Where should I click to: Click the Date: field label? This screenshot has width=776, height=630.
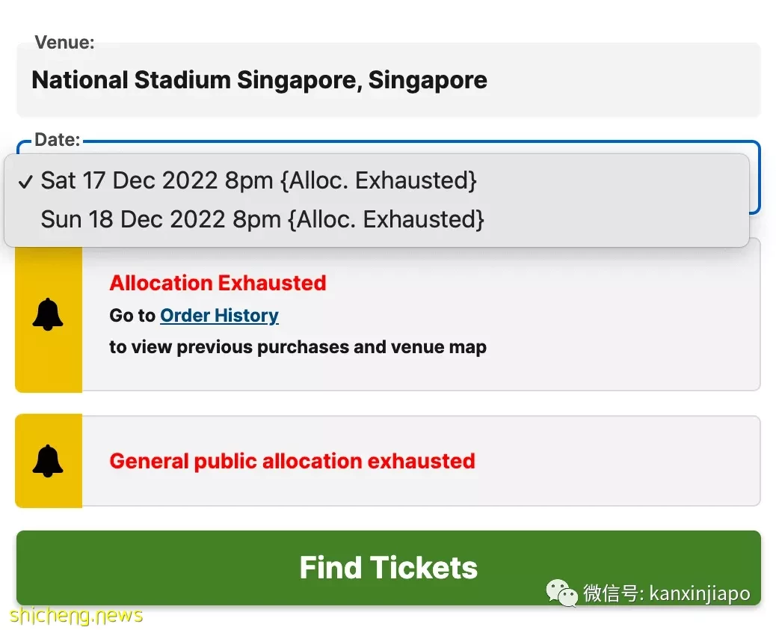(x=58, y=140)
